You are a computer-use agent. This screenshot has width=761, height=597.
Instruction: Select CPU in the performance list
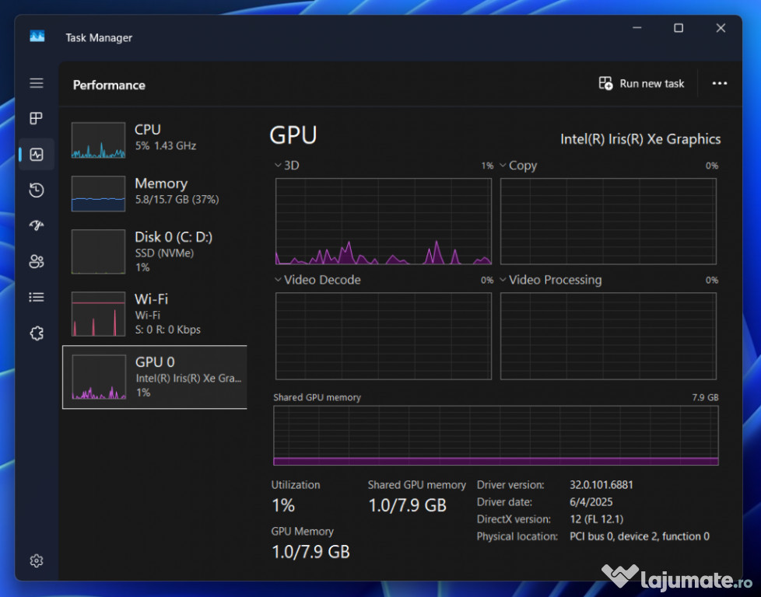(x=154, y=140)
